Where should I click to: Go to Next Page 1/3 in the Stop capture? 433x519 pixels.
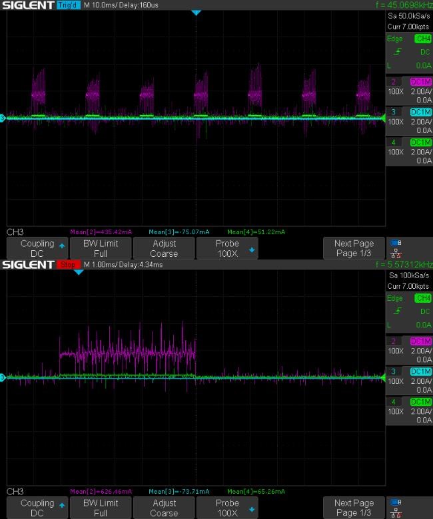354,508
